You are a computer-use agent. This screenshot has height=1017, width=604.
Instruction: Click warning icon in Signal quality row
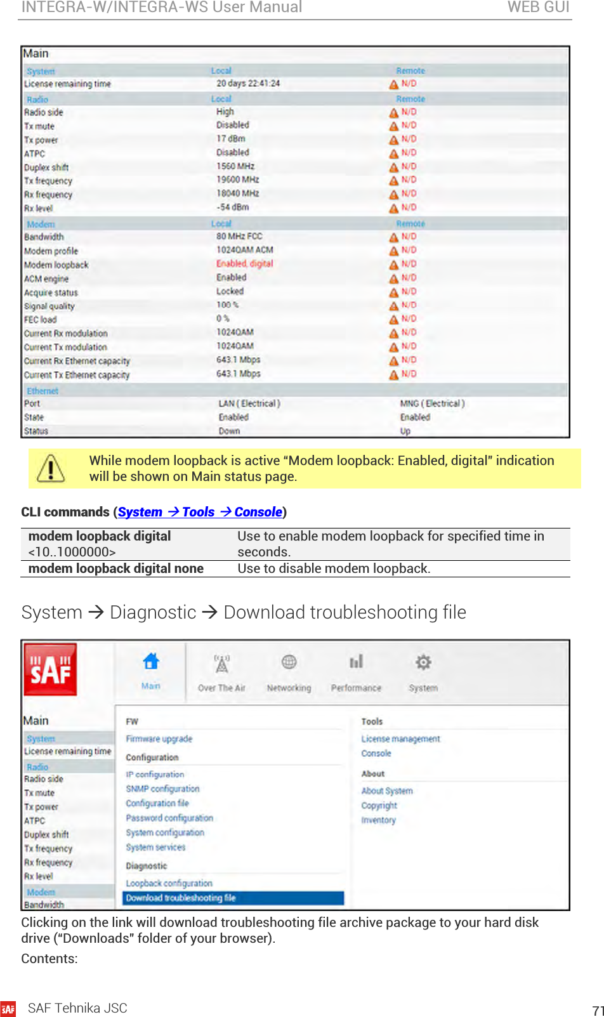coord(394,306)
